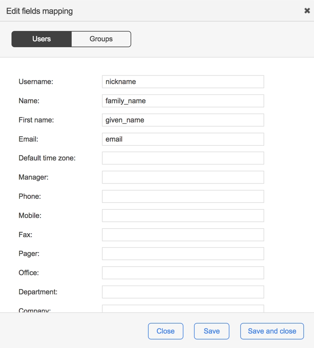Click the Username input field
Viewport: 314px width, 348px height.
click(183, 82)
